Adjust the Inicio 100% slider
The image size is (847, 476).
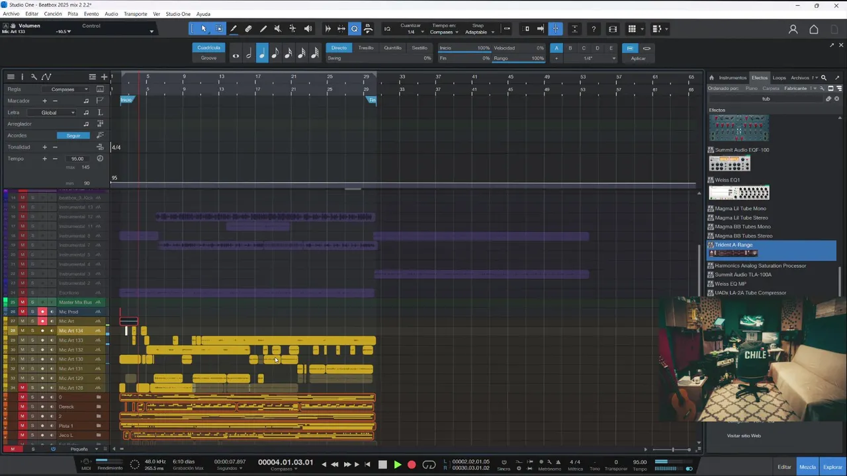point(465,48)
